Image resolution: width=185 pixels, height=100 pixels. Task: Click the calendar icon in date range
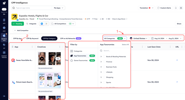(x=152, y=39)
